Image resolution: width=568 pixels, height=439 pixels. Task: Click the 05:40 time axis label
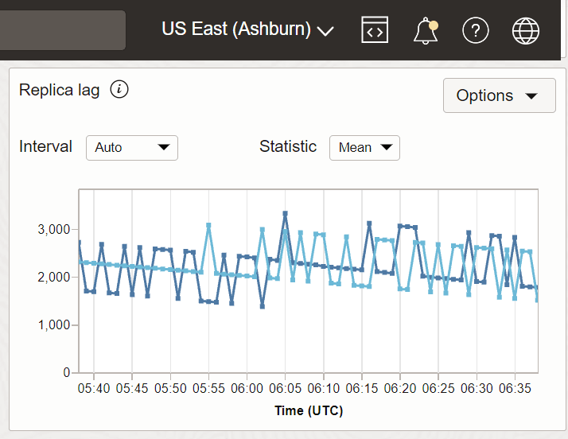coord(94,389)
